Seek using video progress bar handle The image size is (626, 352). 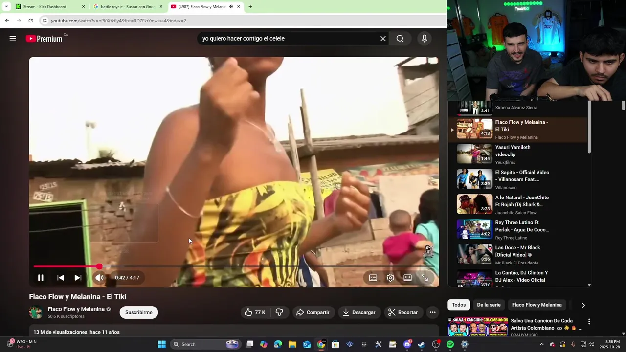click(99, 266)
